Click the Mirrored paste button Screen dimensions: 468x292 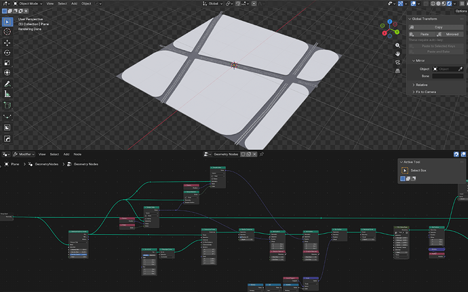coord(450,34)
